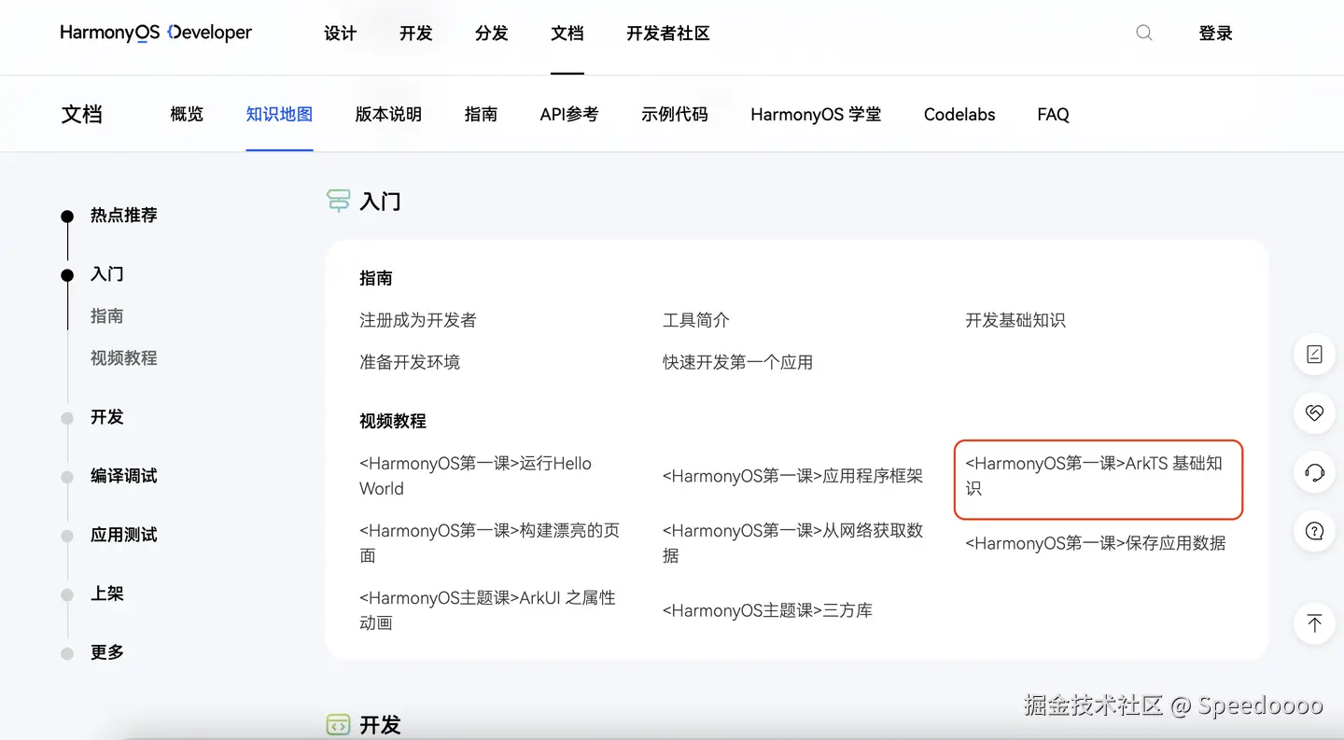Click the 指南 heading inside the card

click(376, 278)
